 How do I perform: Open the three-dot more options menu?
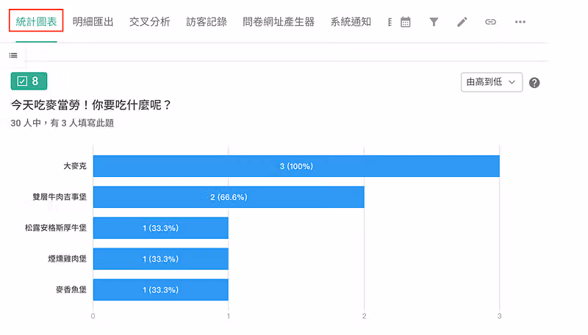click(x=520, y=22)
